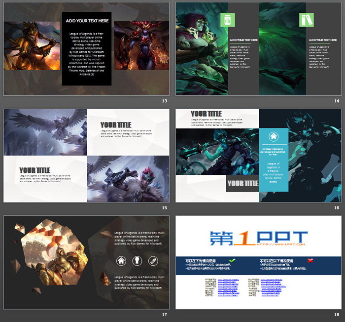The width and height of the screenshot is (345, 322).
Task: Click the '不可以在以下情况使用' heading on slide 18
Action: pyautogui.click(x=276, y=261)
